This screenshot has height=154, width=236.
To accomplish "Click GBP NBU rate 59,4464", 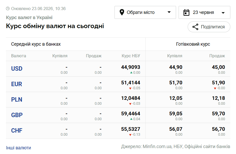I will point(131,114).
